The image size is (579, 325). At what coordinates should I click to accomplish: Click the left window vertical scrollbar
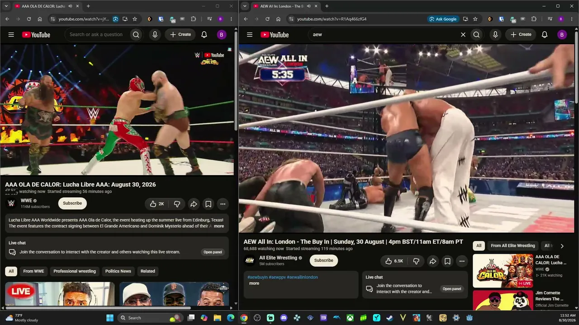point(236,81)
